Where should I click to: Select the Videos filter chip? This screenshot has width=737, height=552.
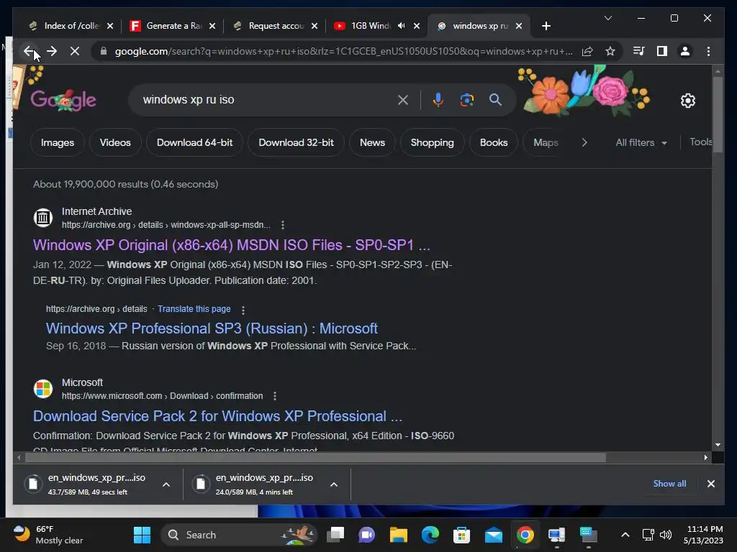click(x=115, y=142)
